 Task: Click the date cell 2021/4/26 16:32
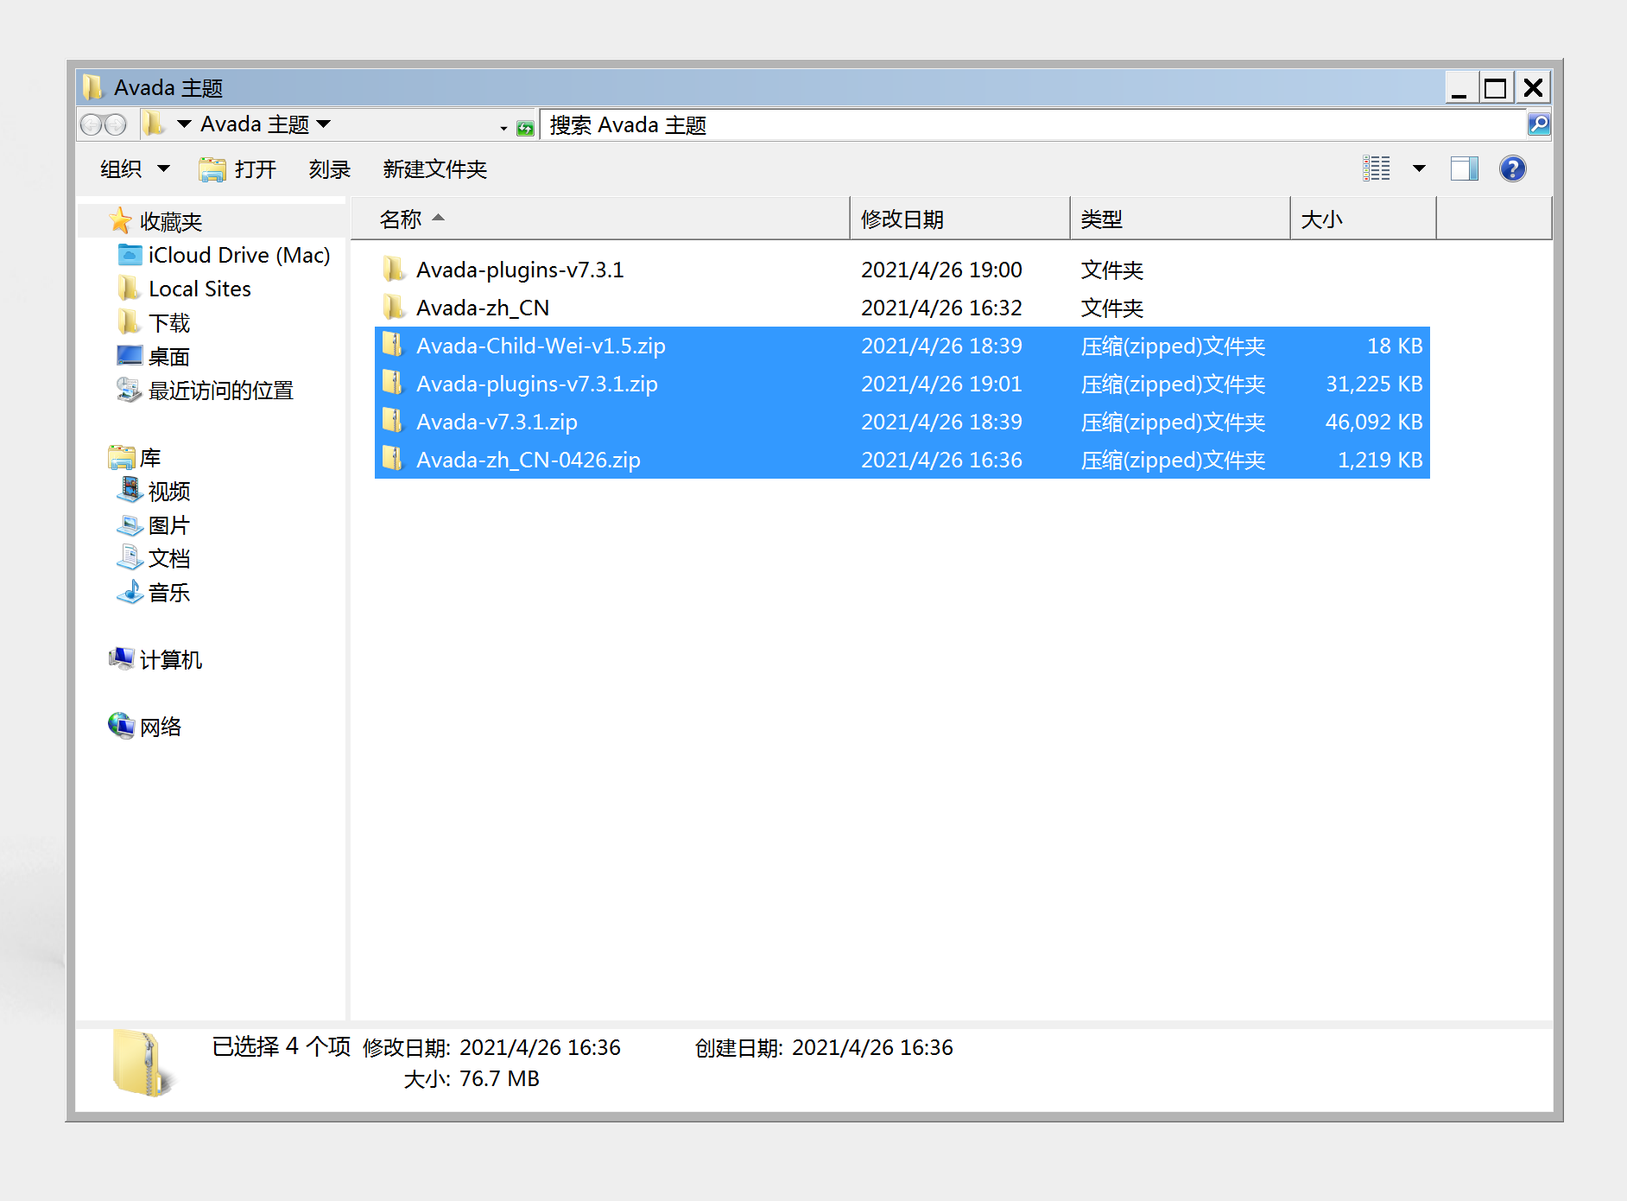coord(941,308)
